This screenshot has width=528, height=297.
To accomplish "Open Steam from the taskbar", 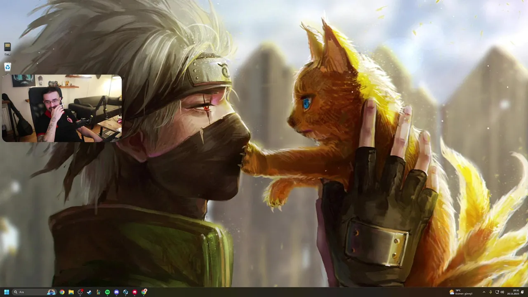I will [x=89, y=292].
